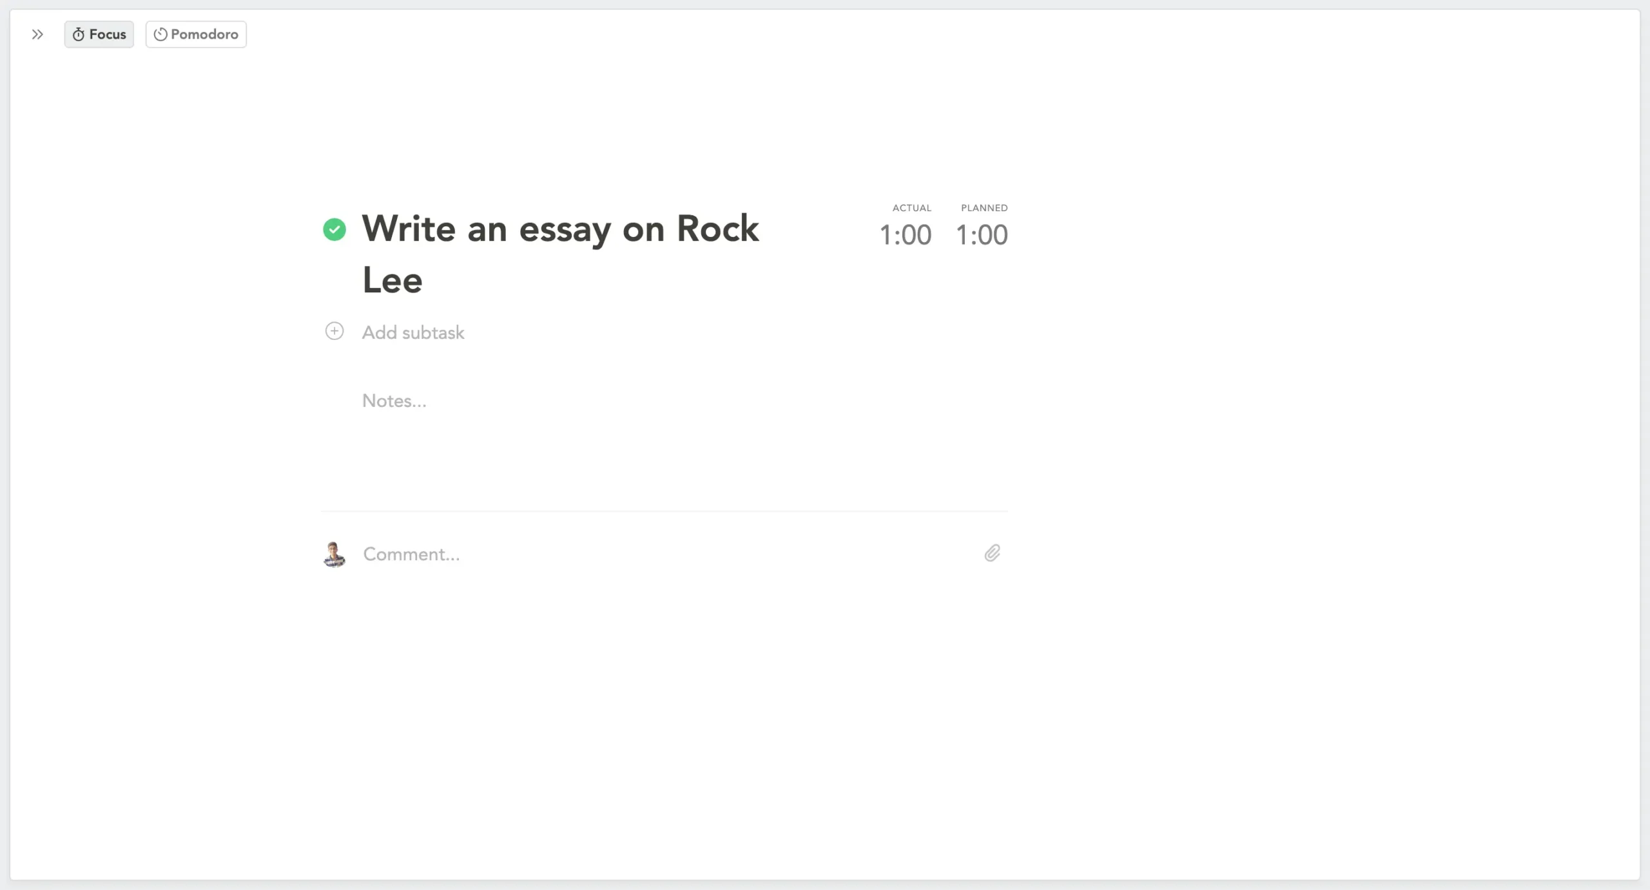
Task: Click into the Notes area
Action: tap(394, 401)
